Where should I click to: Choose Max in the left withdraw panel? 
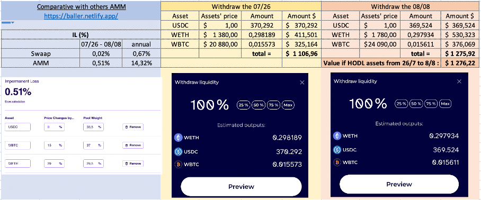pyautogui.click(x=288, y=105)
